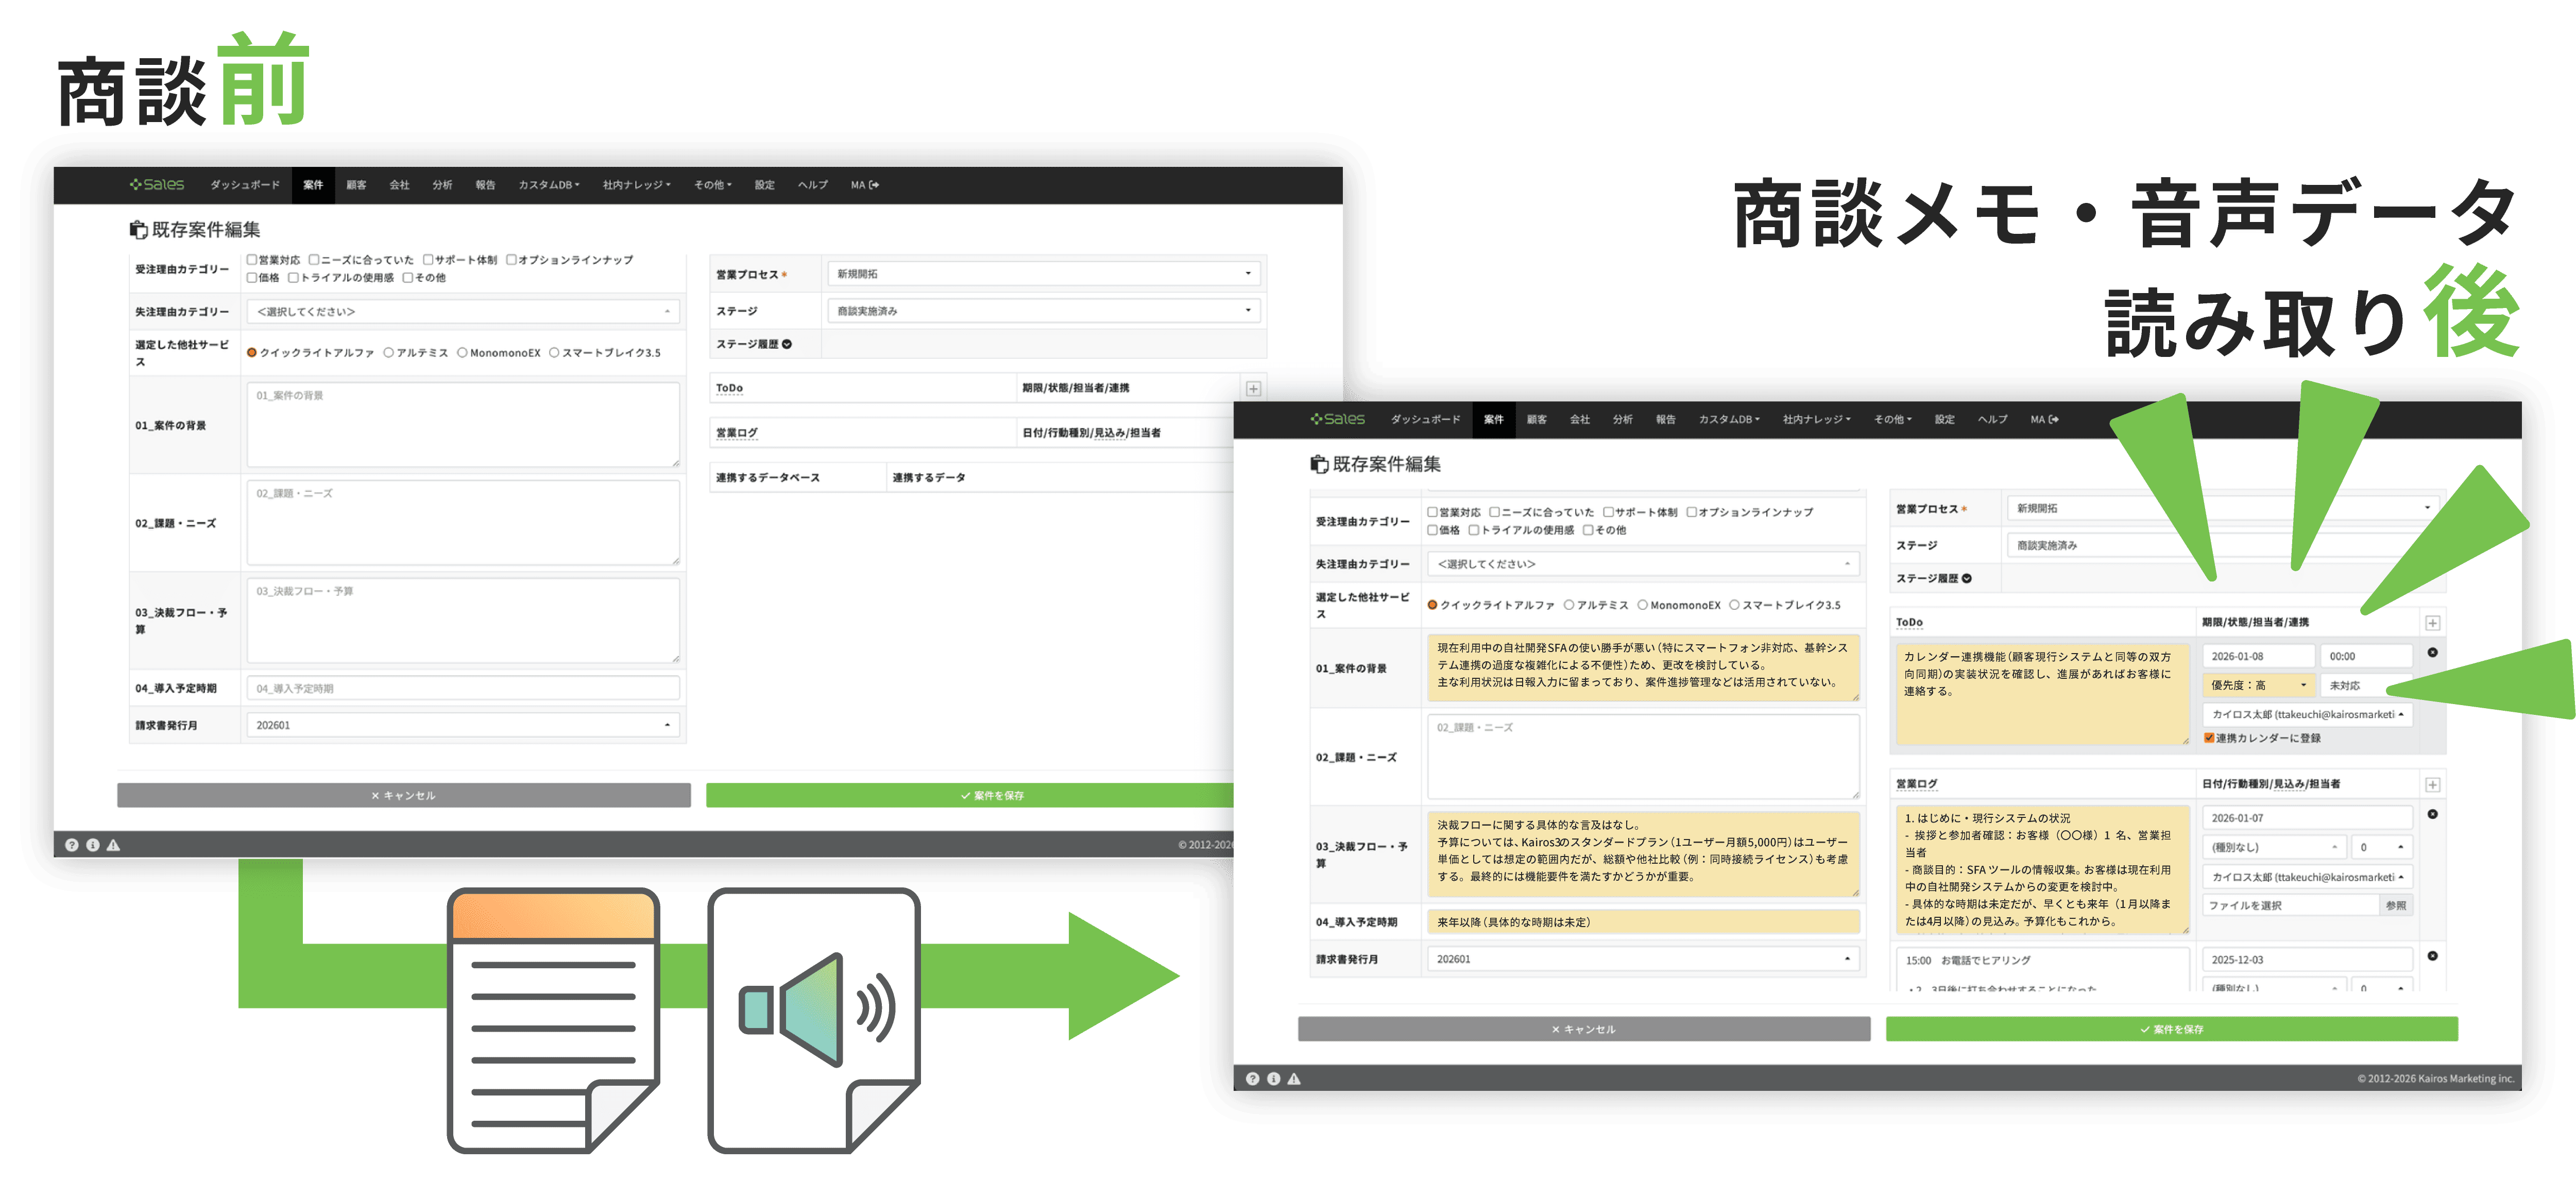Viewport: 2576px width, 1181px height.
Task: Open ステージ 商談実施済み dropdown in left window
Action: click(x=1043, y=311)
